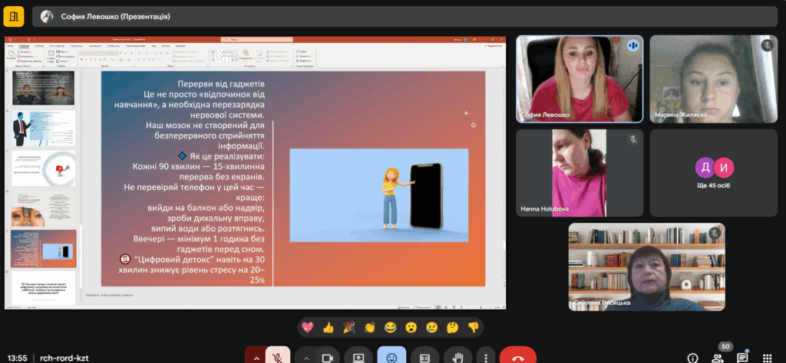Viewport: 786px width, 363px height.
Task: Toggle the emoji reactions bar button
Action: [x=391, y=357]
